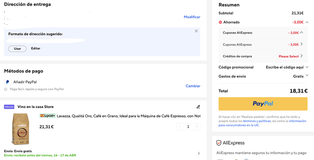
Task: Click the quantity field showing 1
Action: [x=188, y=127]
